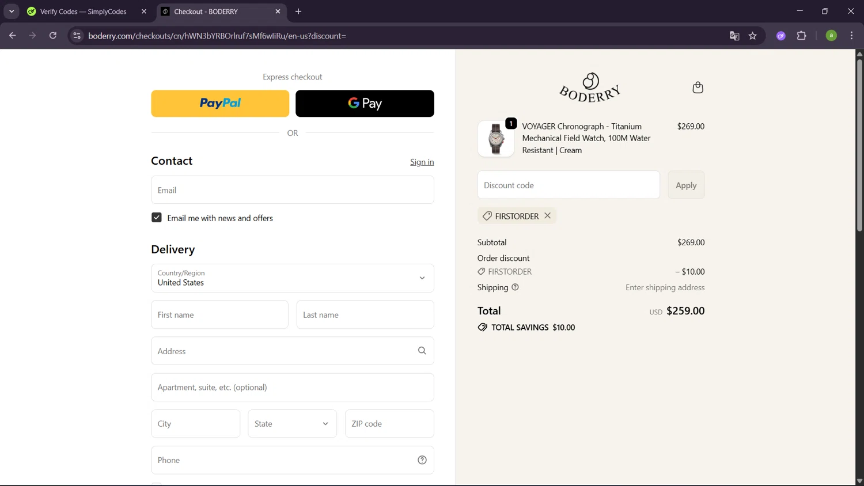Click the BODERRY logo
The height and width of the screenshot is (486, 864).
(590, 88)
